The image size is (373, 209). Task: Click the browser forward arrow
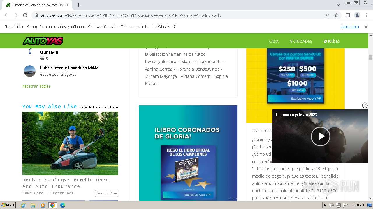[16, 15]
